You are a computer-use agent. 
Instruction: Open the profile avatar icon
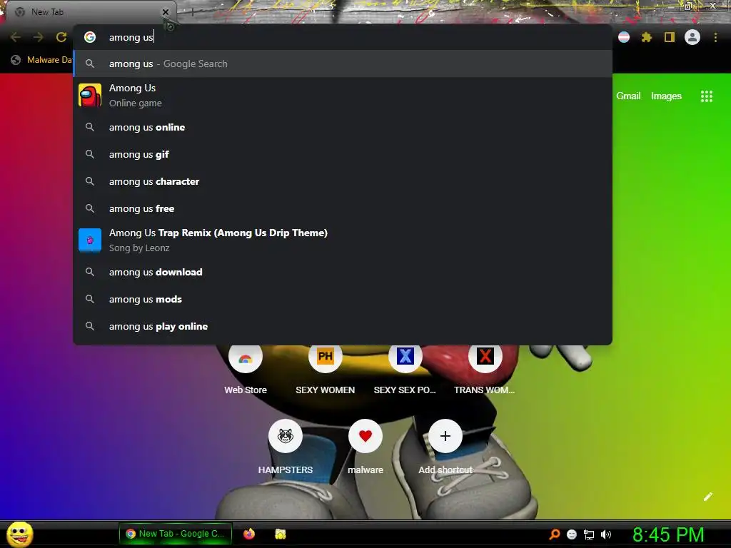point(692,37)
